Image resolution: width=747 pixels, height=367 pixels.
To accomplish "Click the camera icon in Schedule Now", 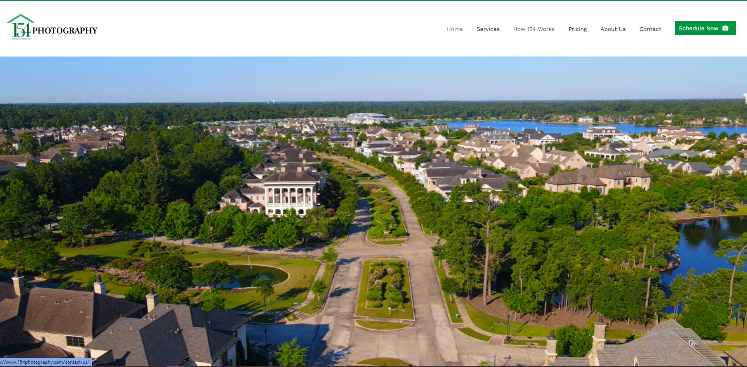I will point(725,28).
